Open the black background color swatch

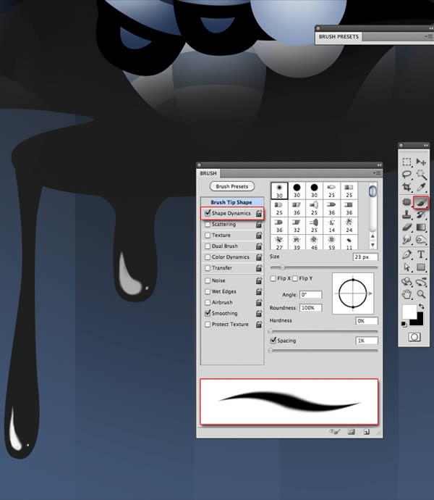[x=418, y=320]
